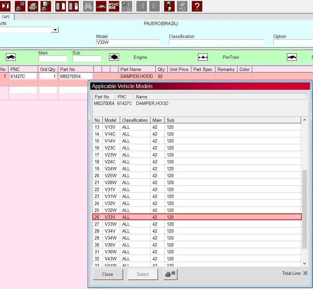
Task: Click the vertical scrollbar thumb in the model list
Action: (x=304, y=209)
